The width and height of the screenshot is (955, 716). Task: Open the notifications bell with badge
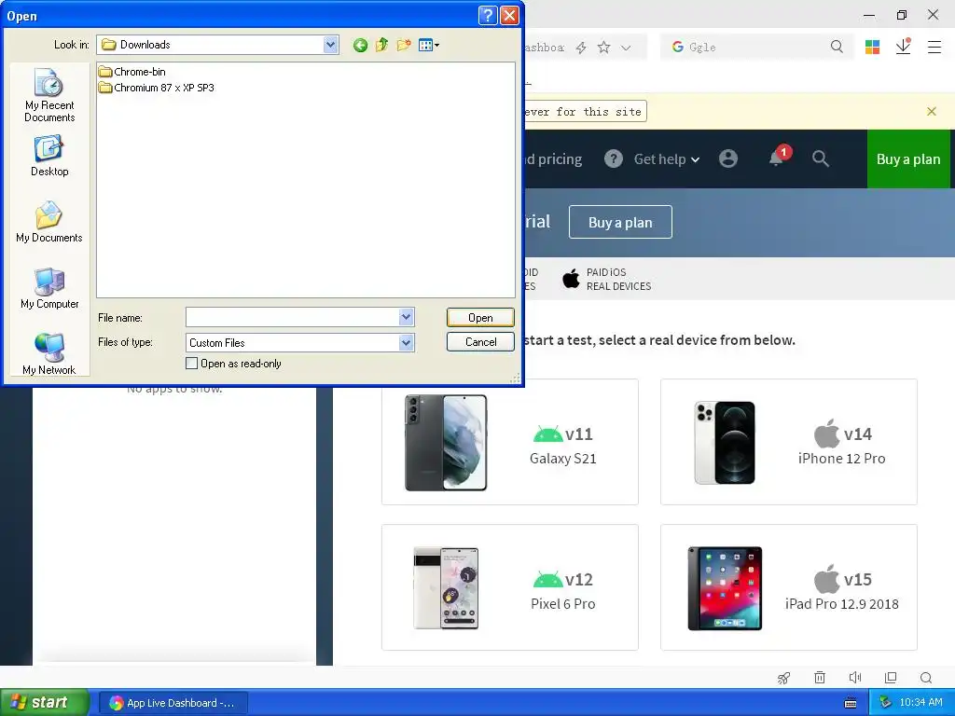click(779, 157)
